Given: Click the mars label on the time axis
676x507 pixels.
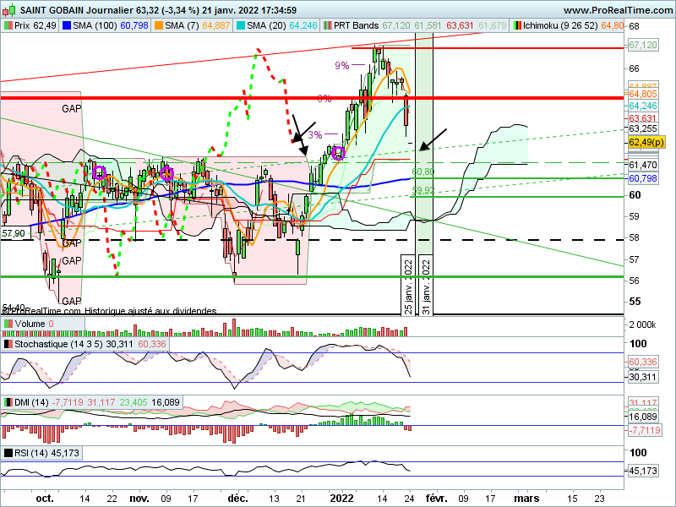Looking at the screenshot, I should point(526,499).
